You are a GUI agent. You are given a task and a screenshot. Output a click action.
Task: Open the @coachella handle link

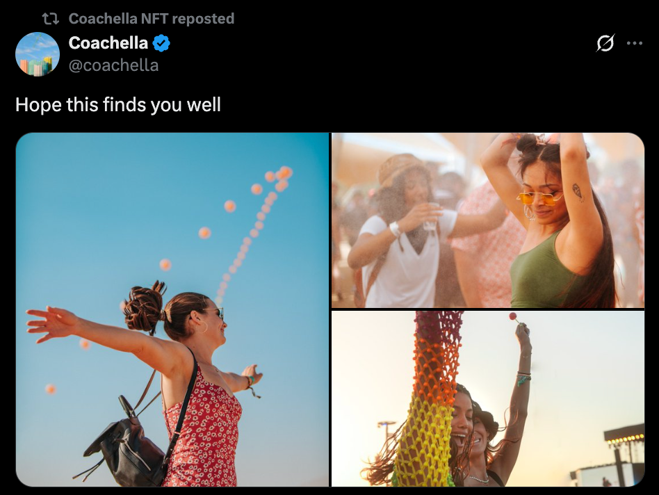[x=113, y=65]
